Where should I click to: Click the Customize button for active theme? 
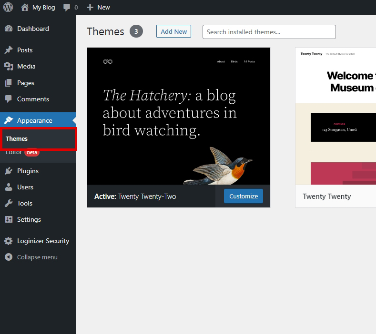click(244, 196)
